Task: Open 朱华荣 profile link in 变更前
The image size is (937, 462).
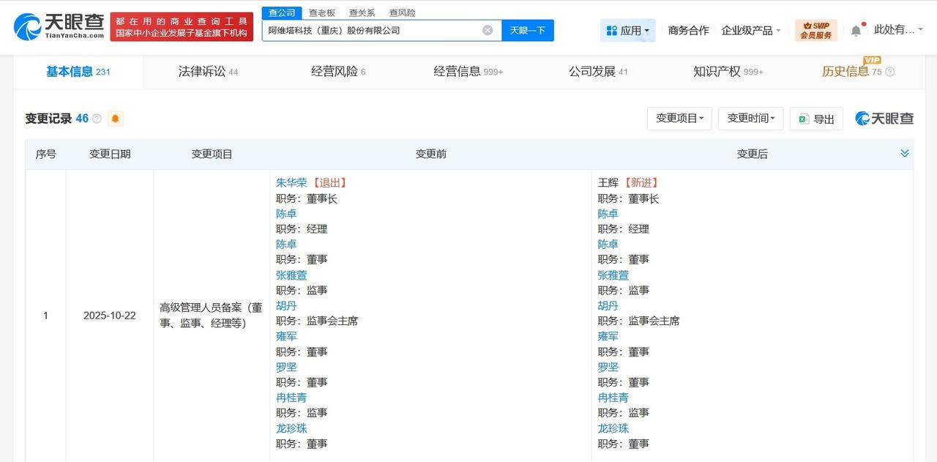Action: (291, 183)
